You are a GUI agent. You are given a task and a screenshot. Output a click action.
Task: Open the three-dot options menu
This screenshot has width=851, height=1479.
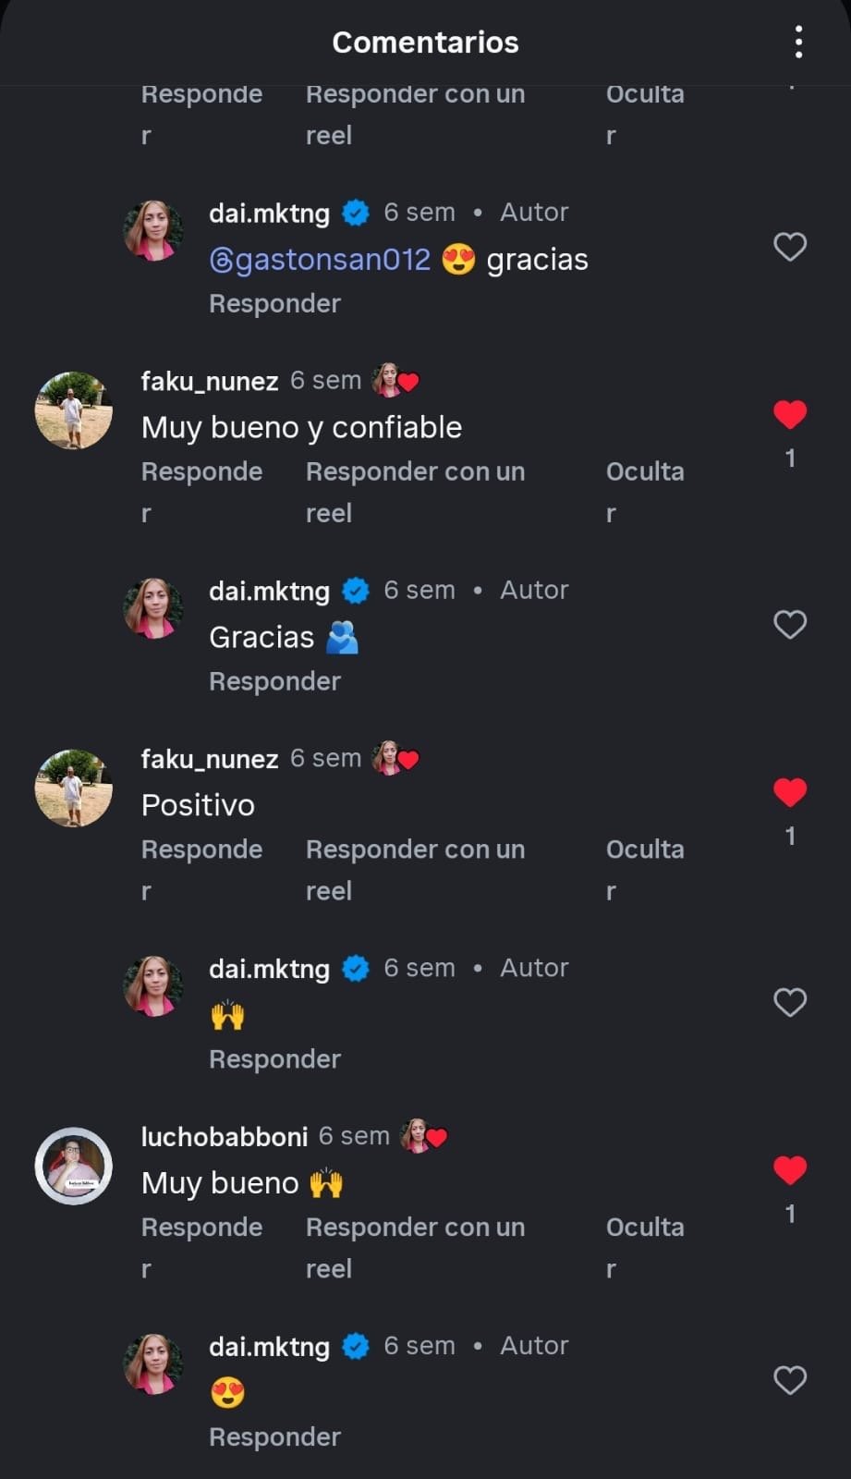[798, 41]
